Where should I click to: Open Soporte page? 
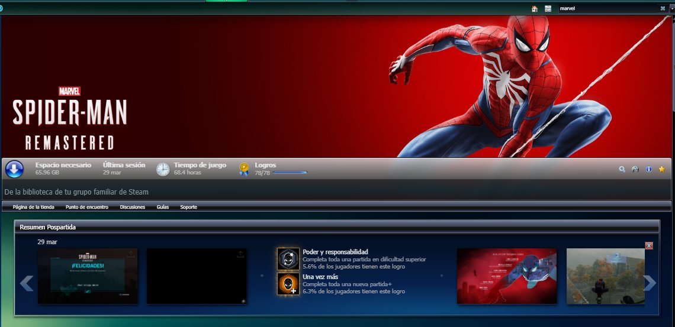point(188,207)
